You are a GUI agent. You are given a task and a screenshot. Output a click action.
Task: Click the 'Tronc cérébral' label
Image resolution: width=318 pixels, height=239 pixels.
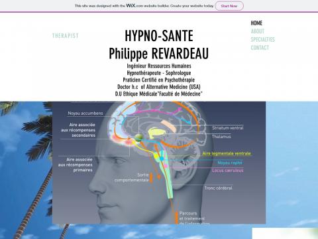(x=218, y=188)
